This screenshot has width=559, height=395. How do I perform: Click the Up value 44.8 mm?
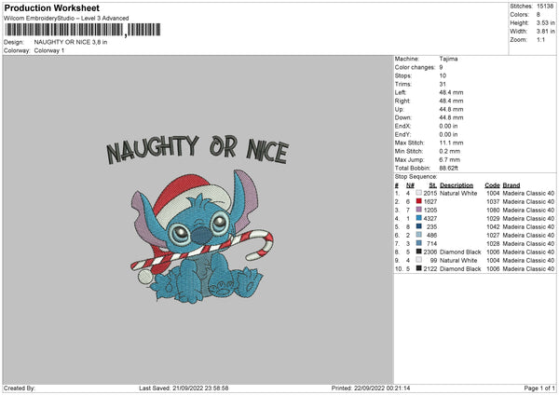[451, 109]
